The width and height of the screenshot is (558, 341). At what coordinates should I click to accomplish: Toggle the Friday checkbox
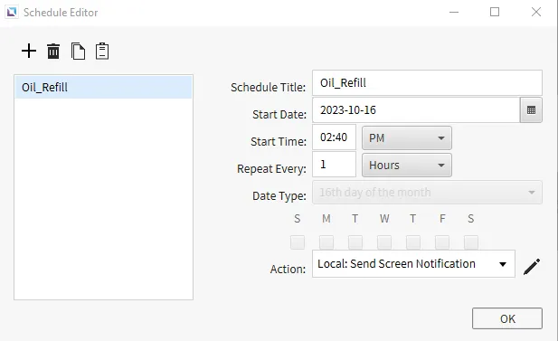(x=442, y=242)
